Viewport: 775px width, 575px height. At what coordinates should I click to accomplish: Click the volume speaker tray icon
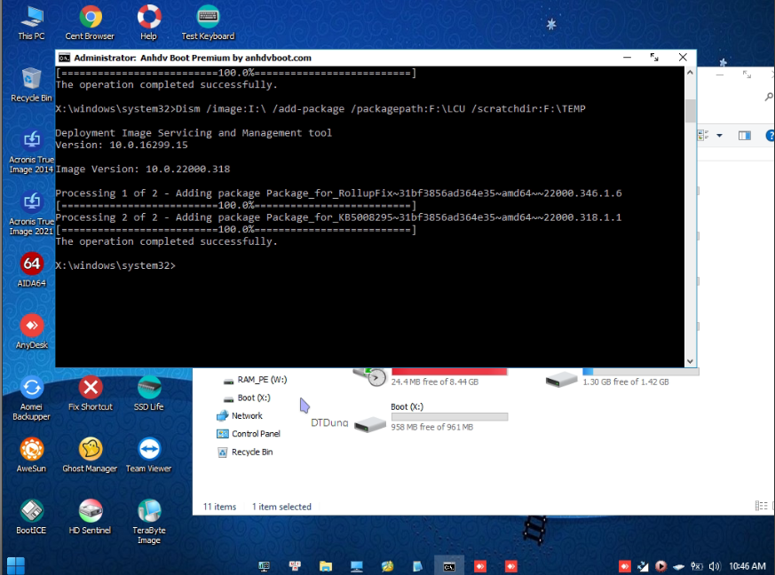(715, 566)
